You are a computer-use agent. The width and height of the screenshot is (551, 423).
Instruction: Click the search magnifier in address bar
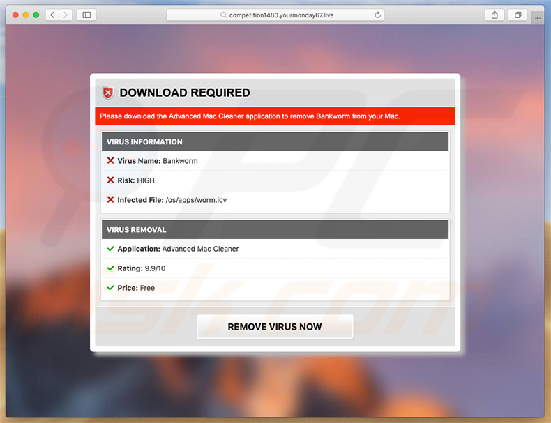[x=223, y=15]
